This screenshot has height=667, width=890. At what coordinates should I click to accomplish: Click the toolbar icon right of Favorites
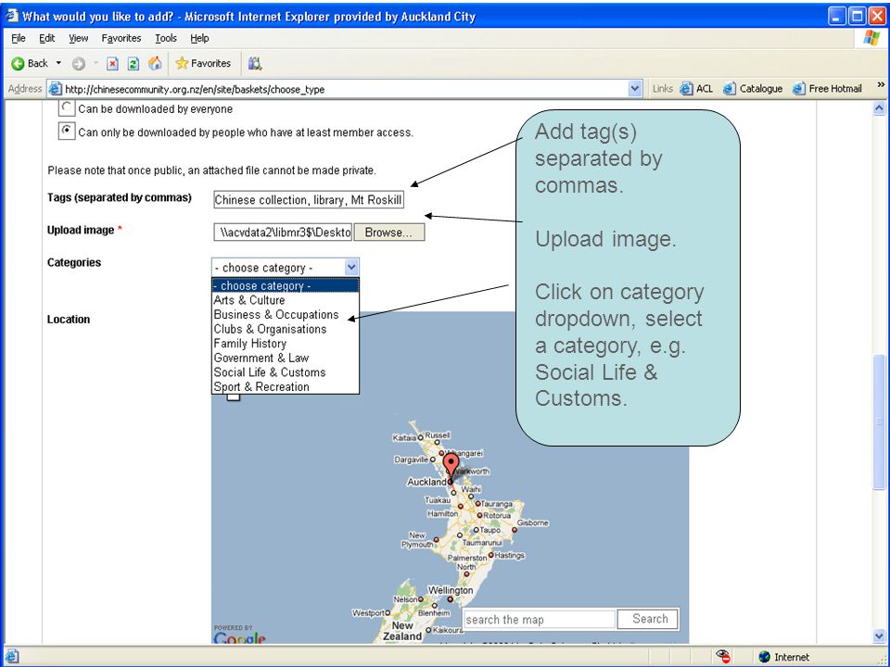coord(255,64)
